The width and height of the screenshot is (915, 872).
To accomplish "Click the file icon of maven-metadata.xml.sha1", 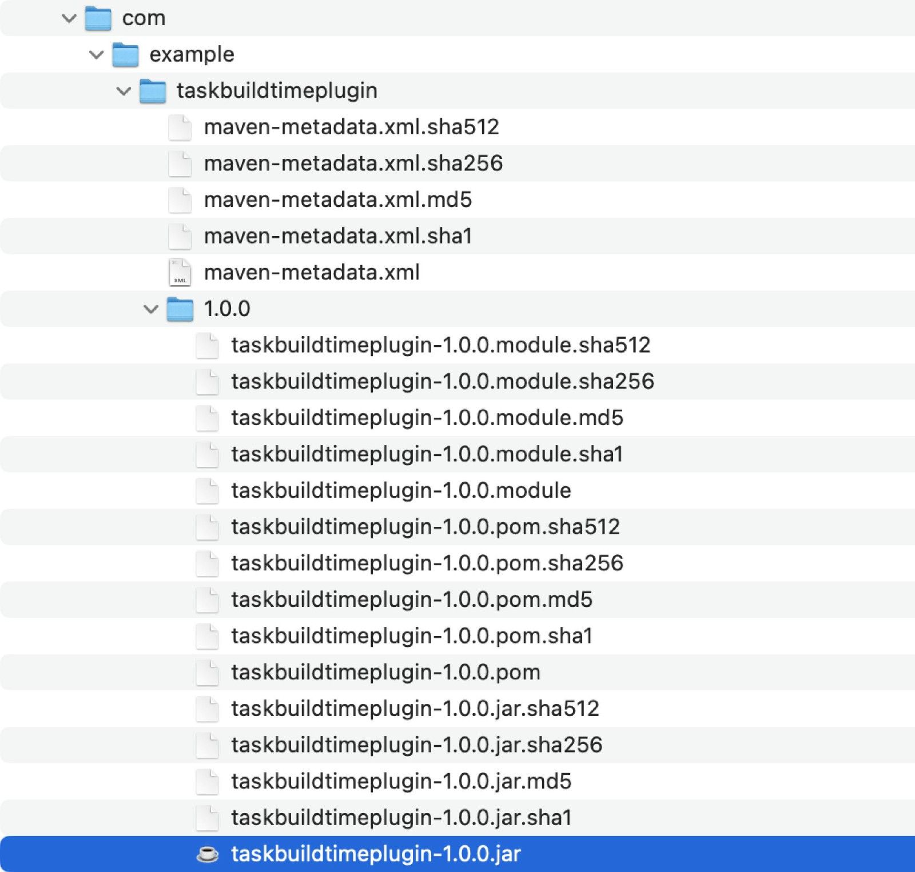I will [x=180, y=237].
